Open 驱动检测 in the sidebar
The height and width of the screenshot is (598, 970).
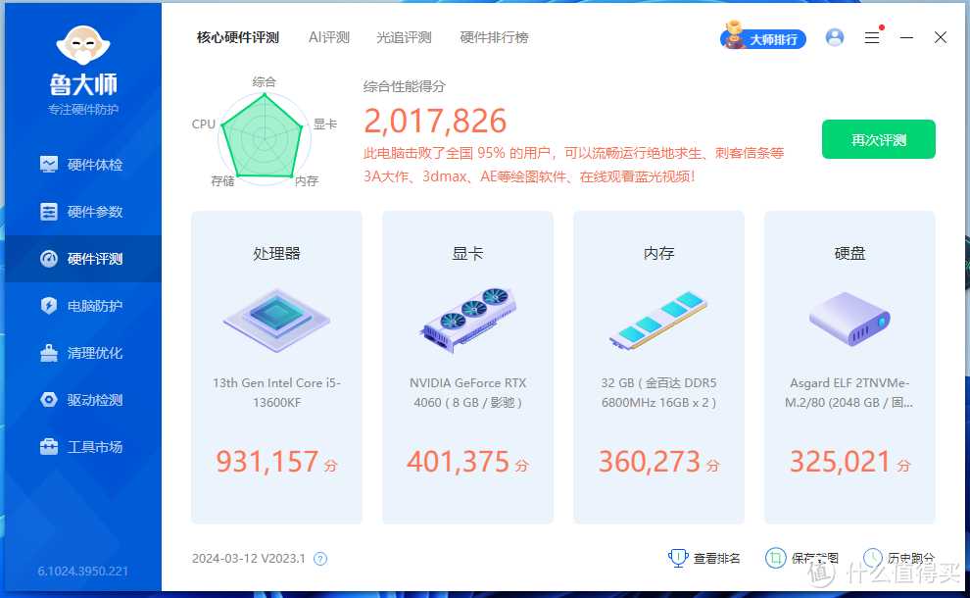83,400
